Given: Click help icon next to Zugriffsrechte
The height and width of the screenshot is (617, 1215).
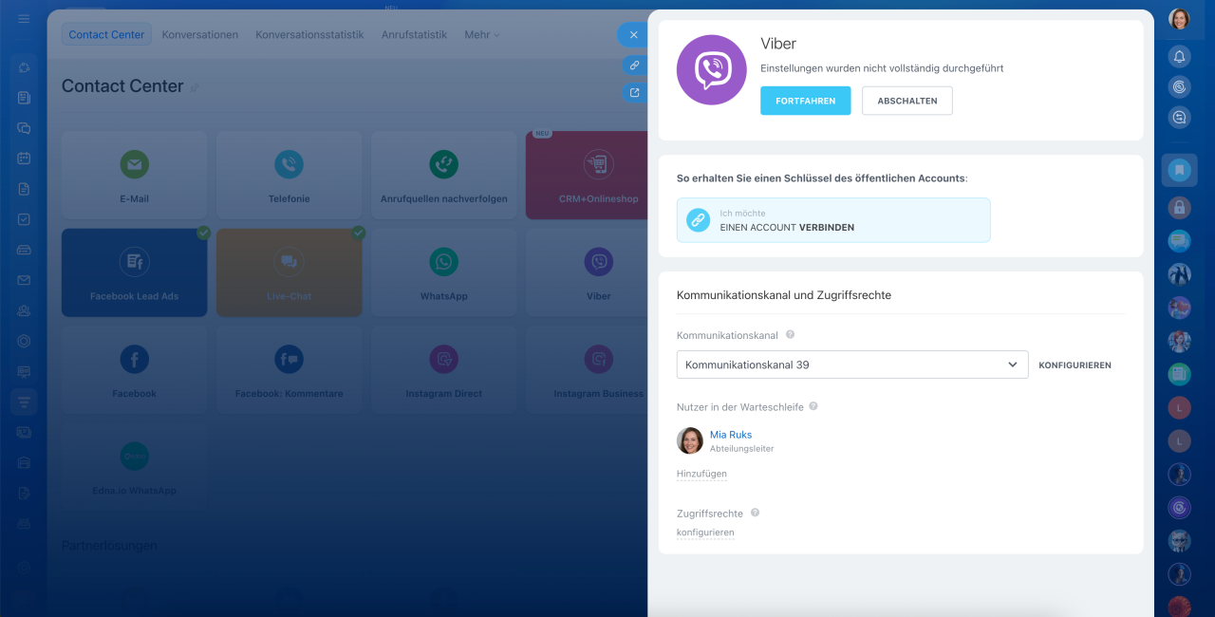Looking at the screenshot, I should pos(755,513).
